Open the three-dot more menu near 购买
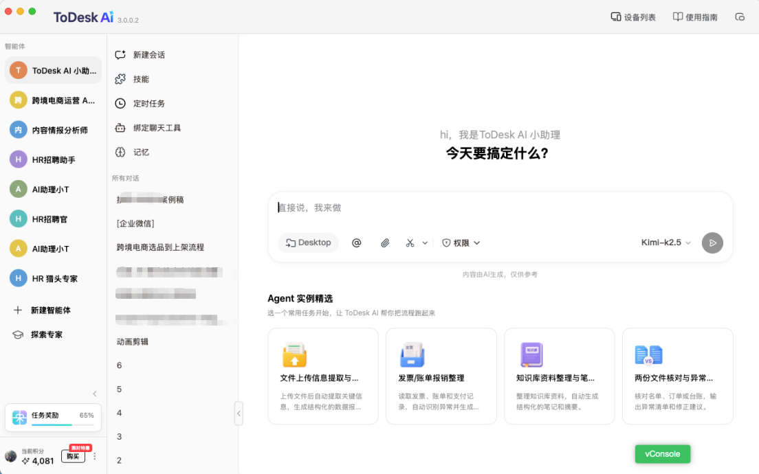Screen dimensions: 759x474 (94, 456)
